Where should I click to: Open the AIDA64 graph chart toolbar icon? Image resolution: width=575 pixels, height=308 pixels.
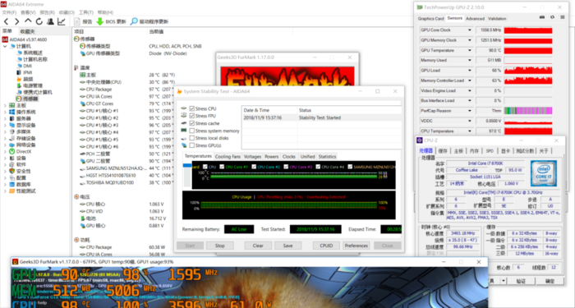[62, 21]
